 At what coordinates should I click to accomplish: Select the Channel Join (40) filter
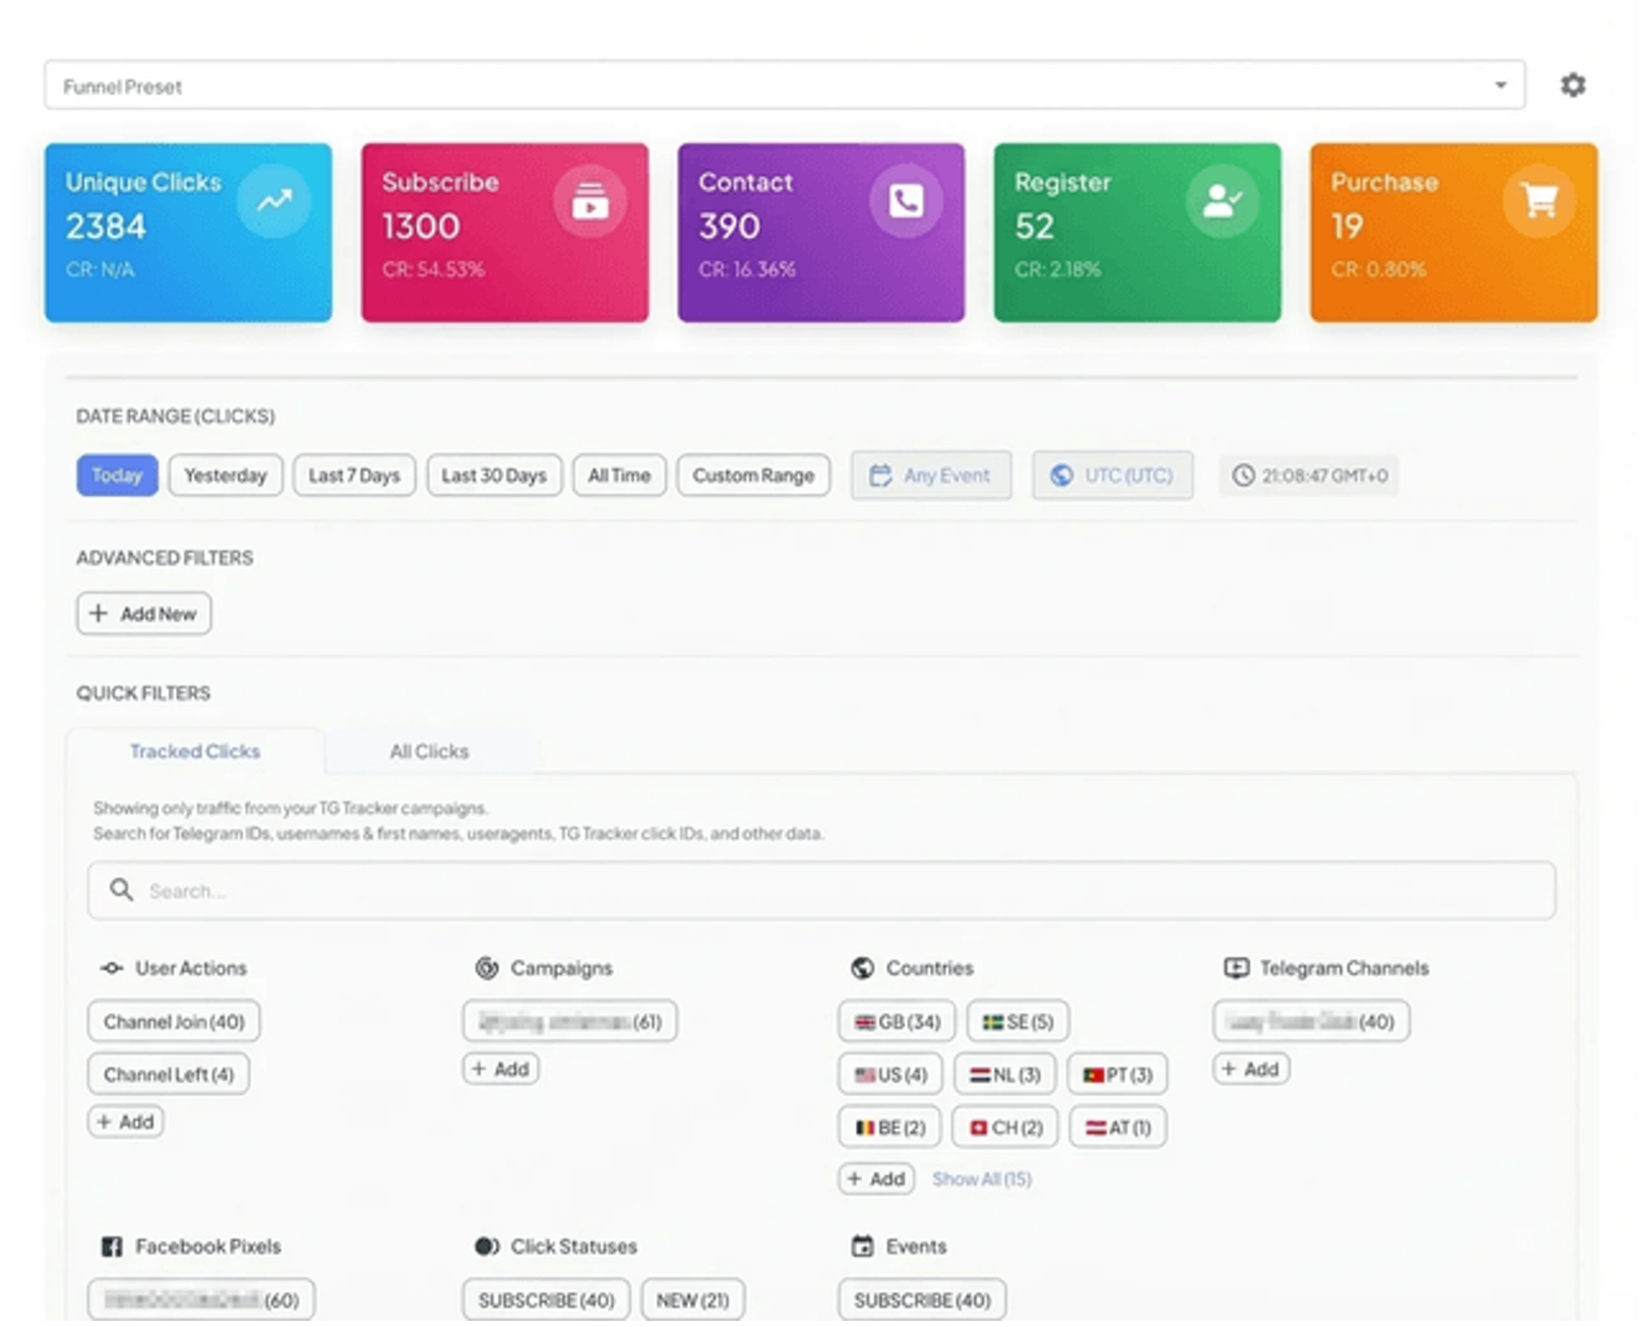(x=173, y=1022)
